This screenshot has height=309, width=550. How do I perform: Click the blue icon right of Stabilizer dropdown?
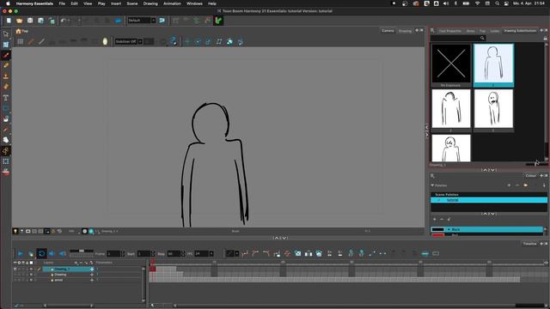click(x=174, y=42)
